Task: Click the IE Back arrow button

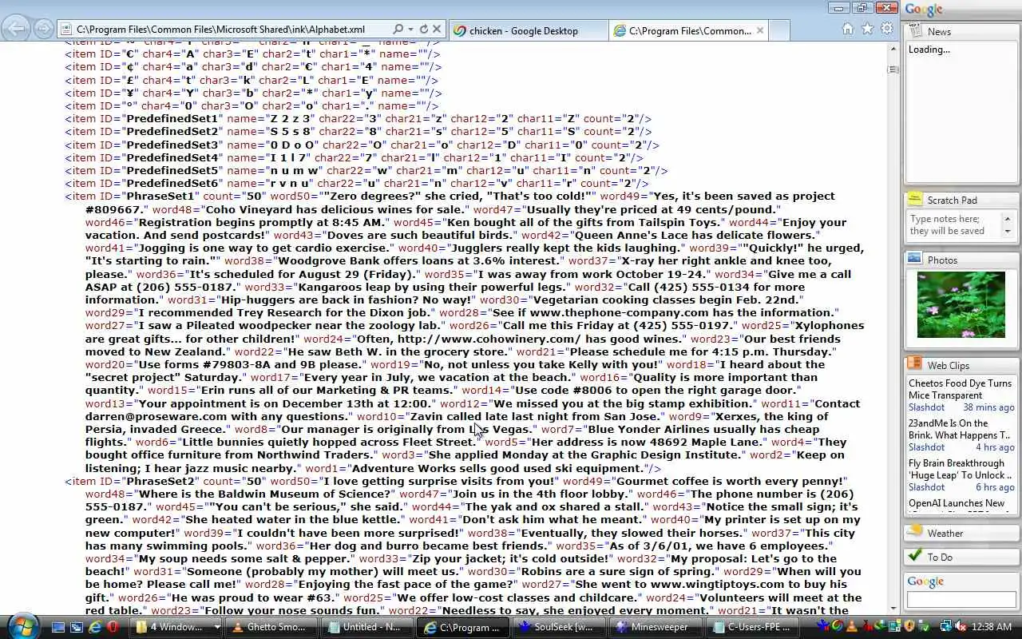Action: [16, 30]
